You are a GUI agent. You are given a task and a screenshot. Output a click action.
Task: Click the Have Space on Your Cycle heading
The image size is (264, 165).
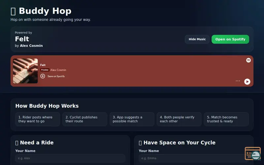click(177, 143)
